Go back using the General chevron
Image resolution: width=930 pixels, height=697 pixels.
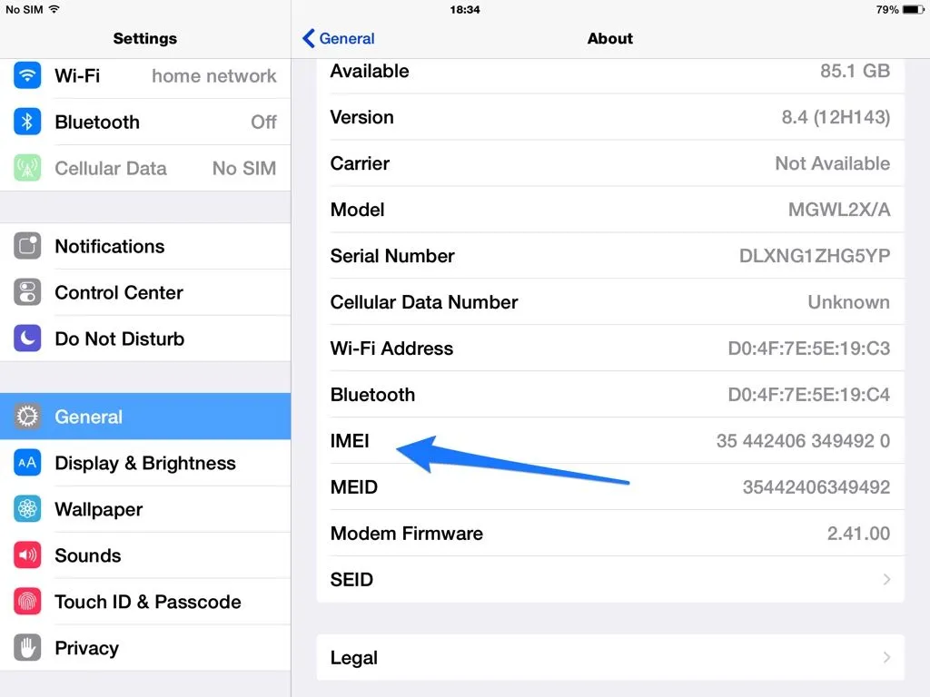[x=310, y=38]
